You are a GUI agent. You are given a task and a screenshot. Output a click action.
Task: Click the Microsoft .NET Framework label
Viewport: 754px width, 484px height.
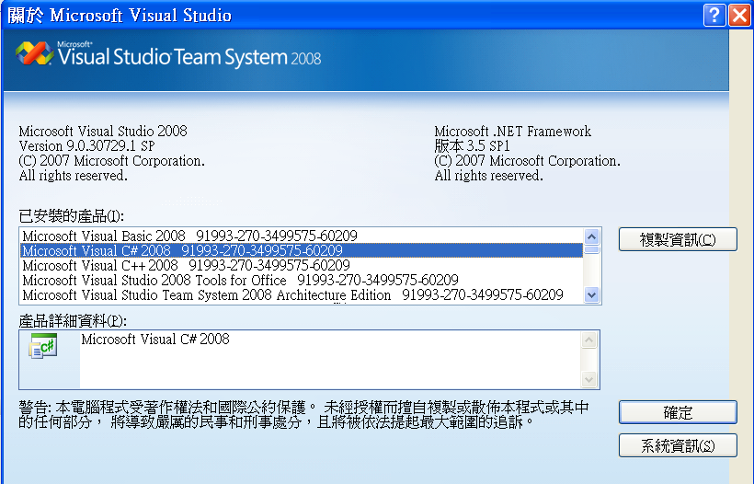coord(512,132)
